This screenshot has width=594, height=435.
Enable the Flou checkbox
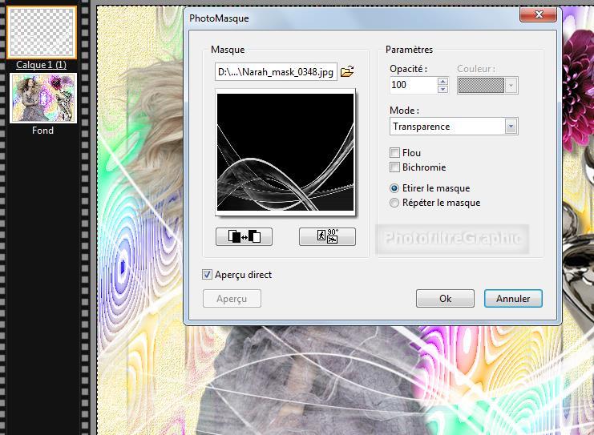tap(394, 153)
